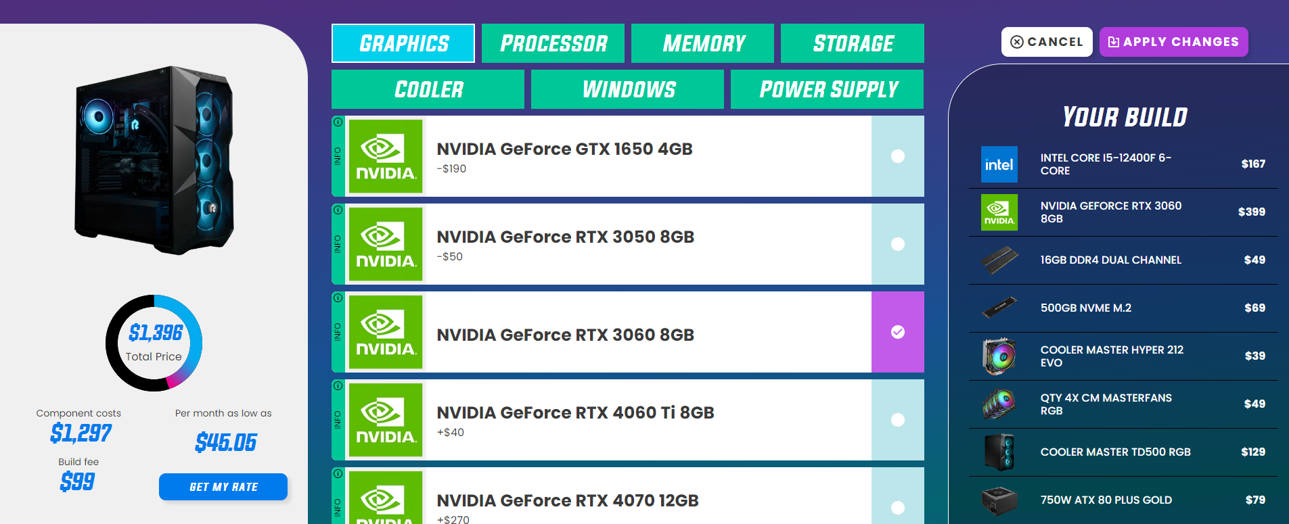Click the Intel logo in Your Build
Screen dimensions: 1289x524
click(x=999, y=164)
